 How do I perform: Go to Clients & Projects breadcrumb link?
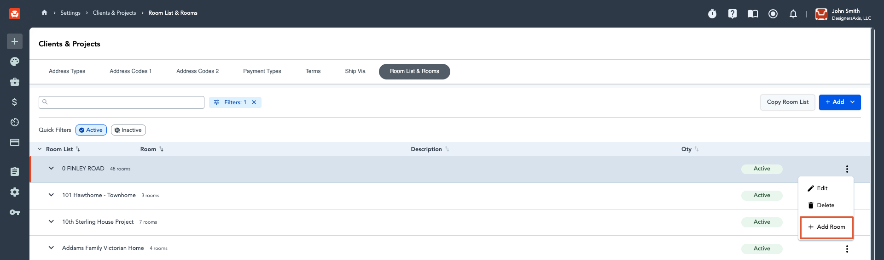click(114, 13)
